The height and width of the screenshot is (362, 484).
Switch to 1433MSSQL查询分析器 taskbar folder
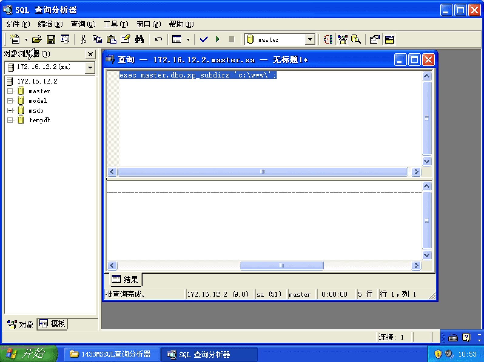coord(112,354)
